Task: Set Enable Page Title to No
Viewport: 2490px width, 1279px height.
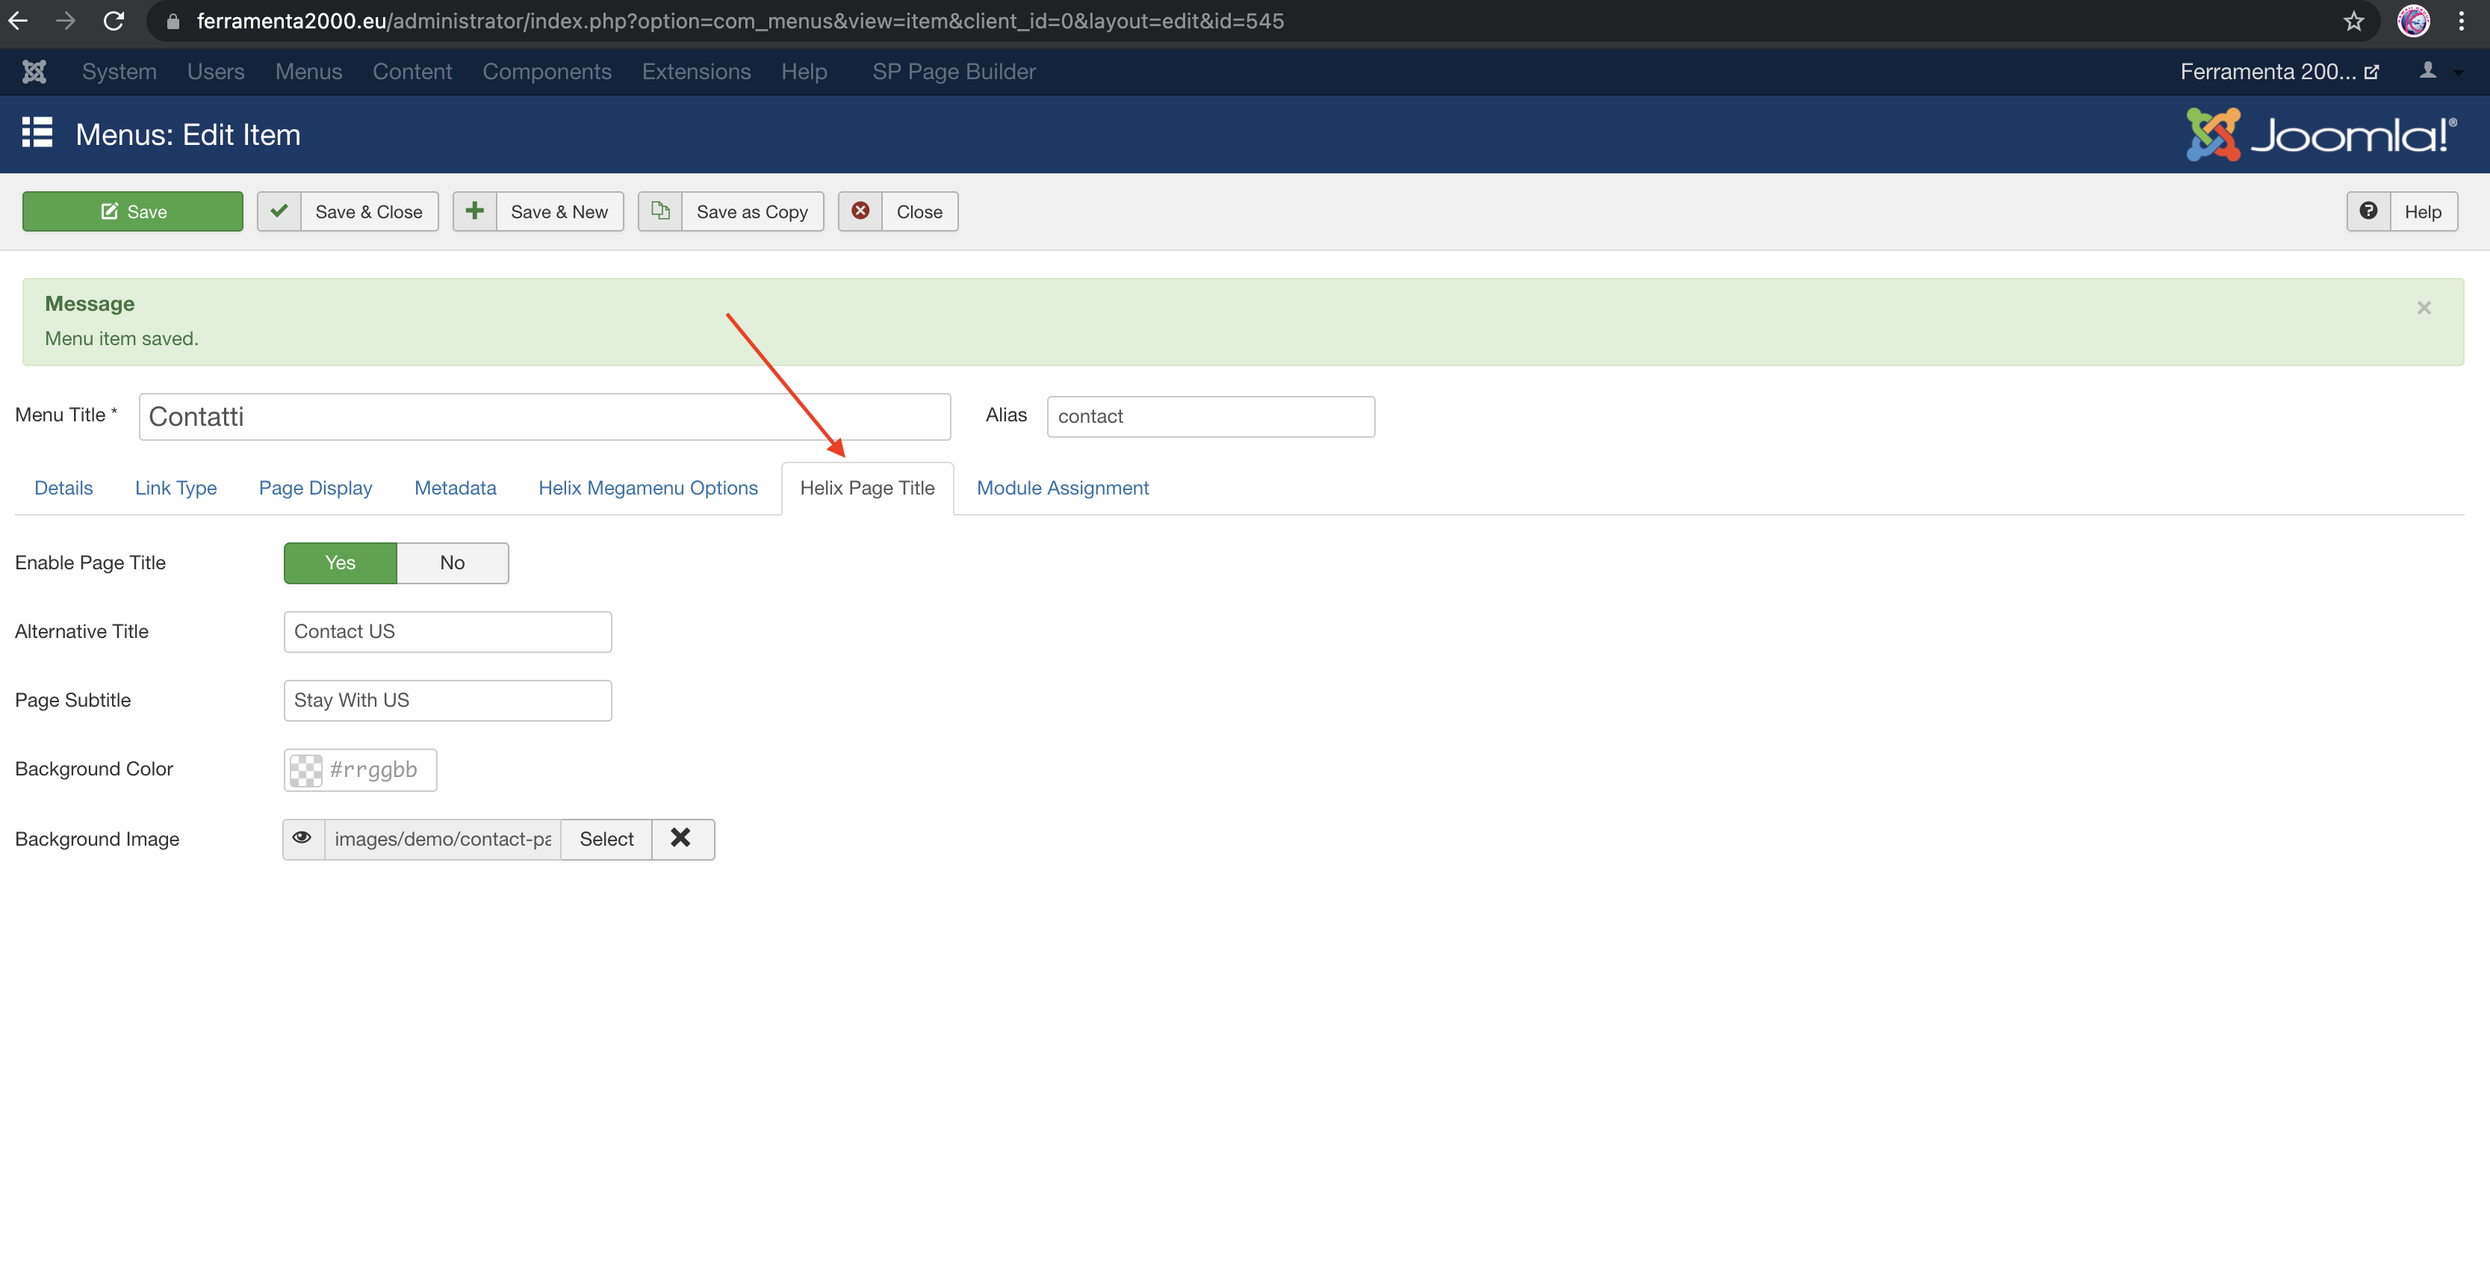Action: tap(451, 563)
